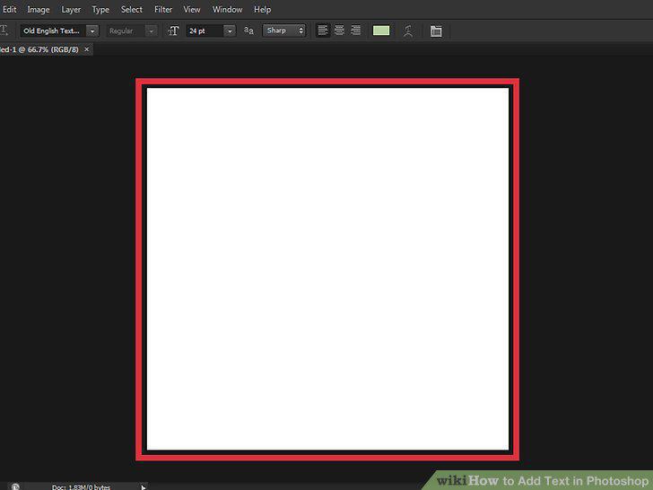653x490 pixels.
Task: Click the Old English Text font field
Action: pyautogui.click(x=53, y=31)
